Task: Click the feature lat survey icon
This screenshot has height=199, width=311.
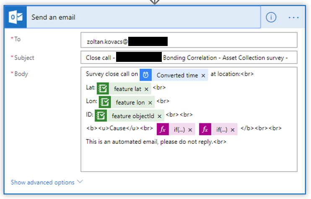Action: point(103,89)
